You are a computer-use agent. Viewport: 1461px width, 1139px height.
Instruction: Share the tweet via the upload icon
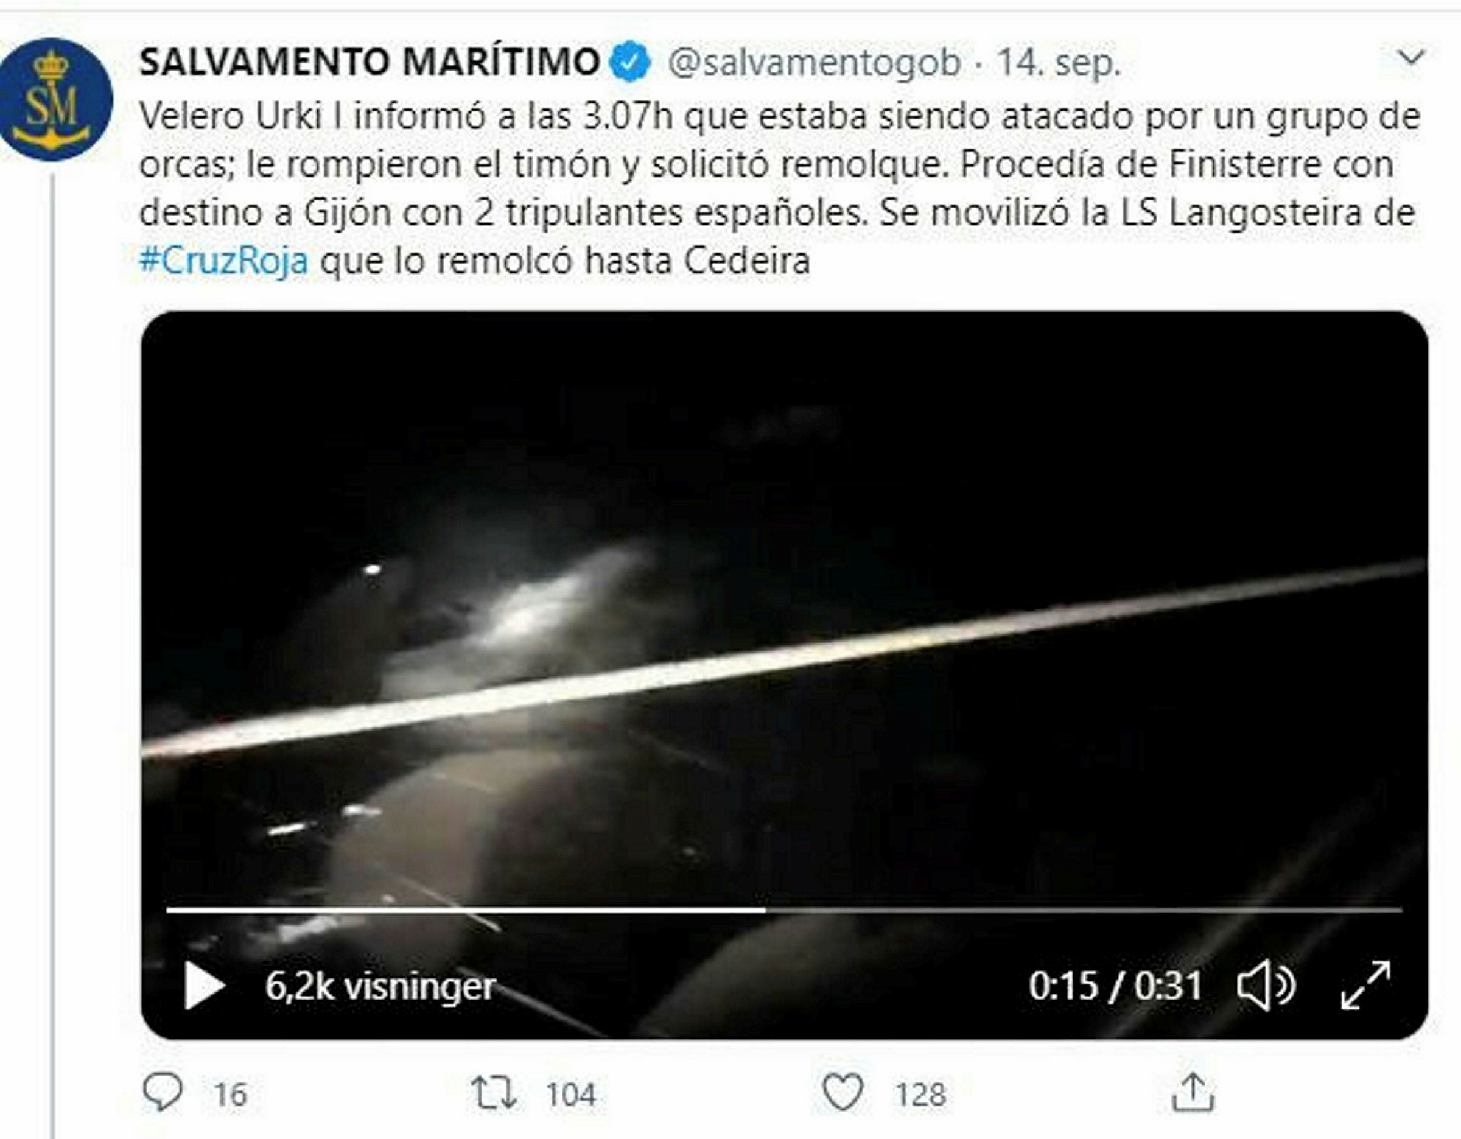click(x=1193, y=1092)
